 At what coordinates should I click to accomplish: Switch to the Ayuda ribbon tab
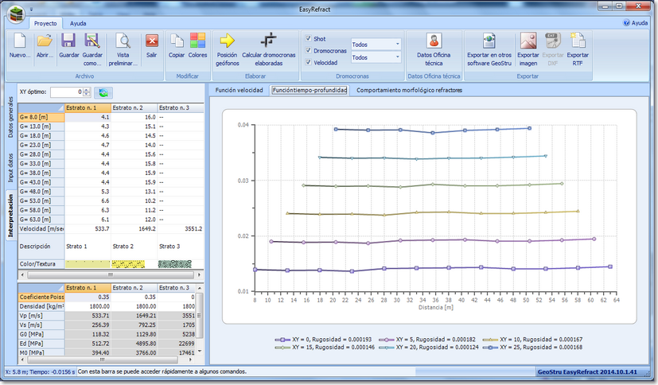click(x=78, y=24)
